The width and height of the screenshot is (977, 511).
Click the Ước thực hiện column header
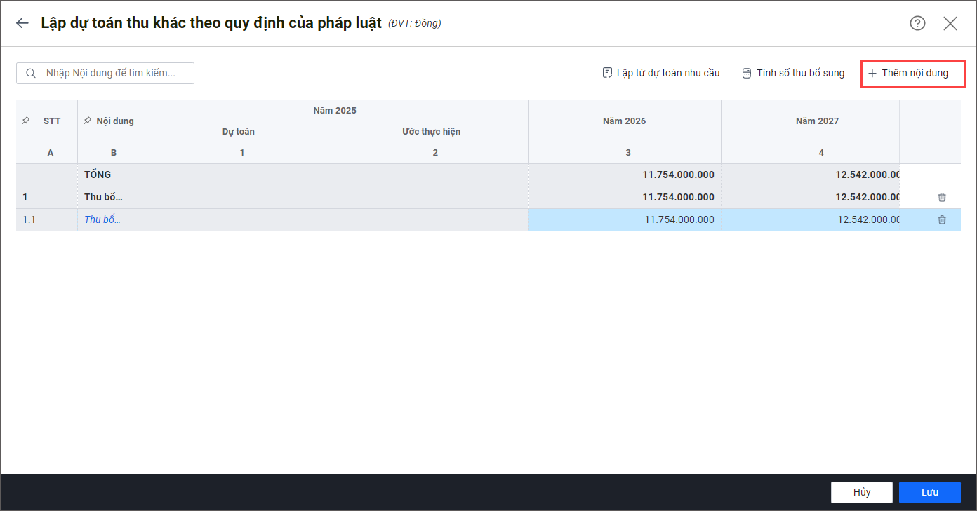pos(431,131)
